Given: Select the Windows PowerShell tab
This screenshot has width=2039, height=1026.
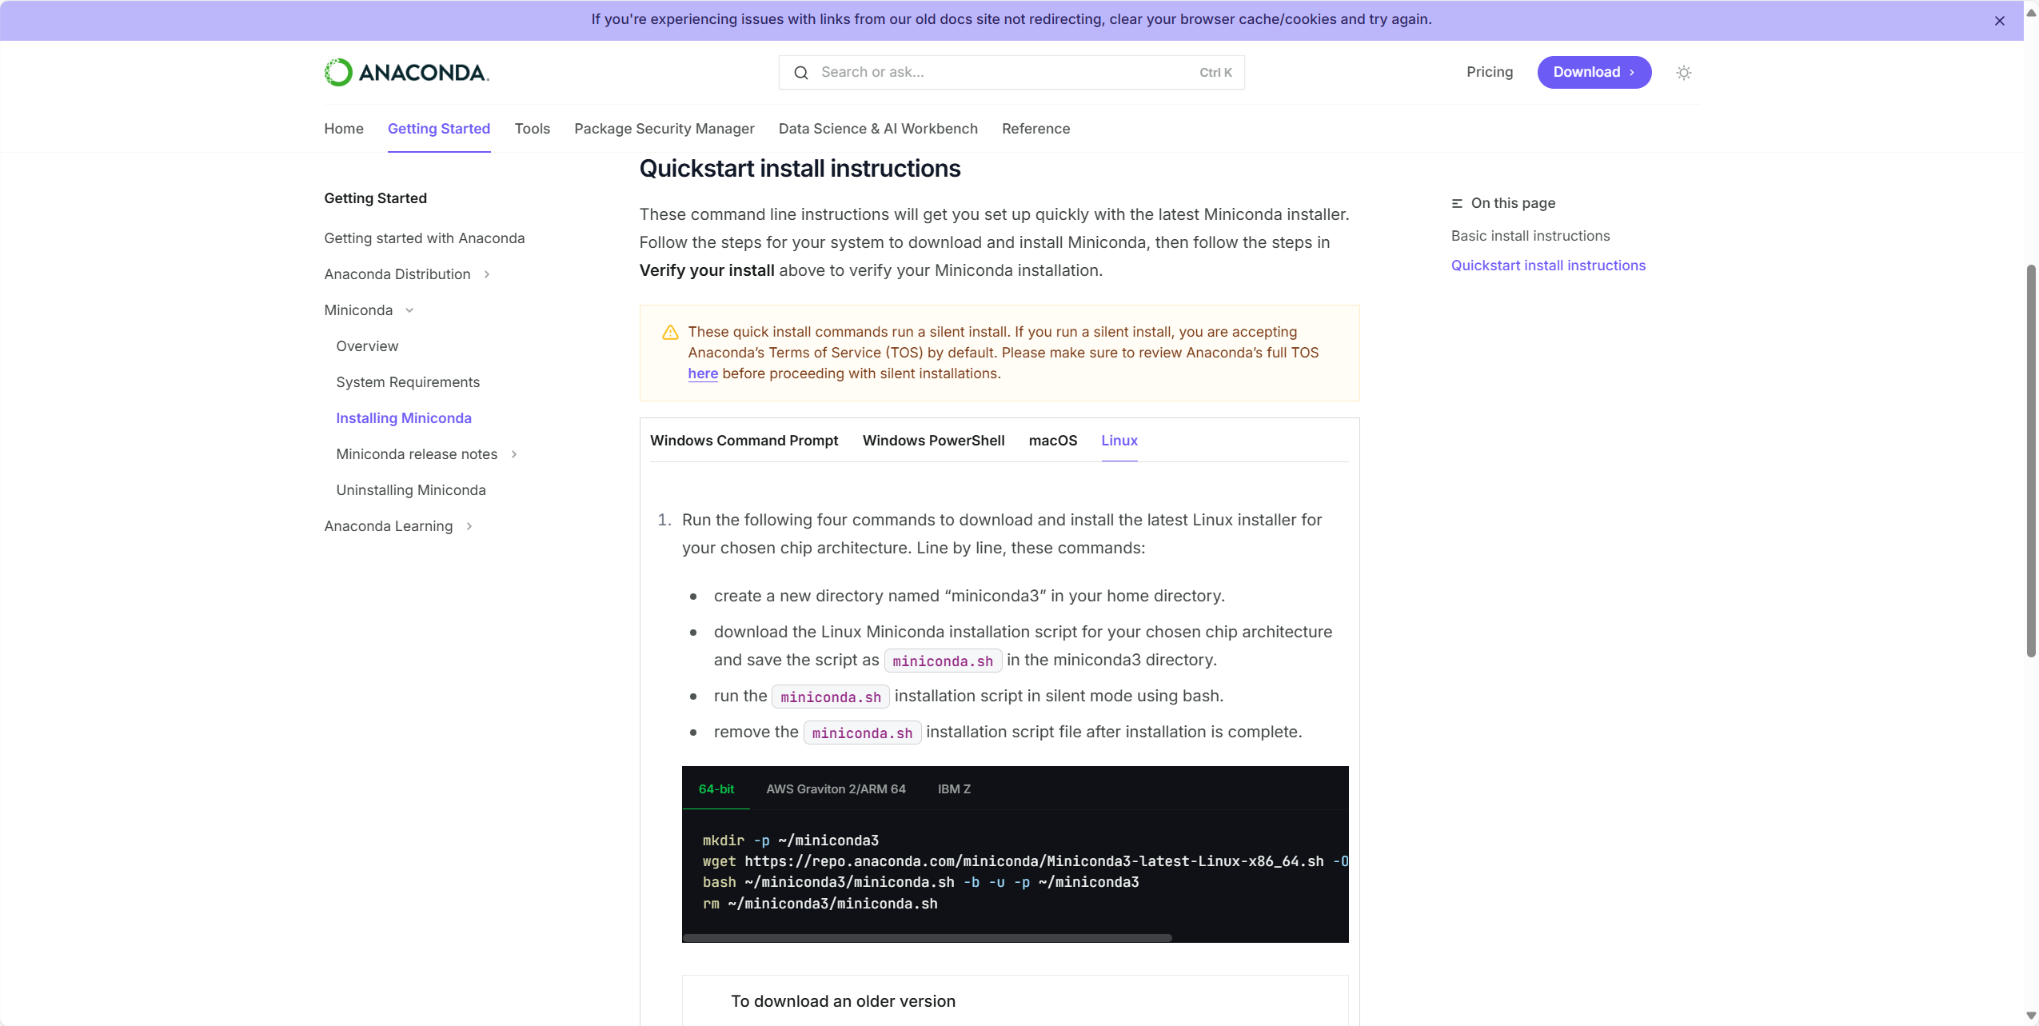Looking at the screenshot, I should pos(933,441).
